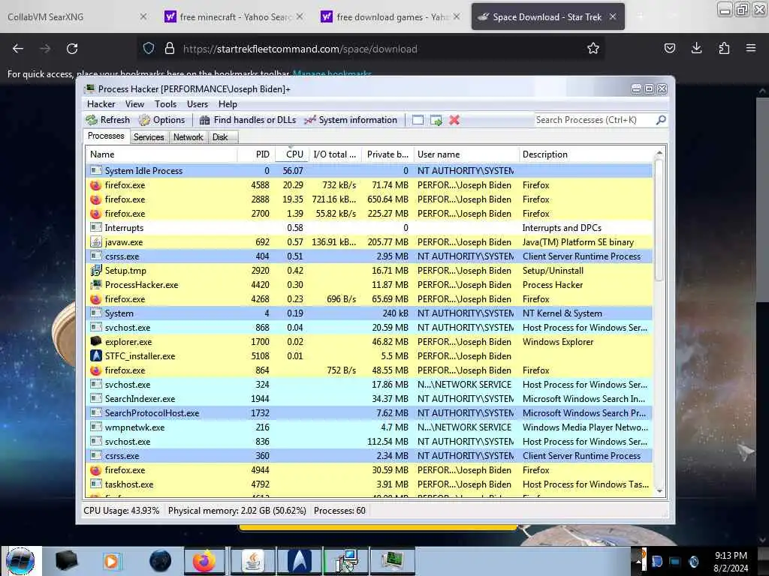Go back in Firefox browser
Screen dimensions: 769x576
pyautogui.click(x=18, y=49)
